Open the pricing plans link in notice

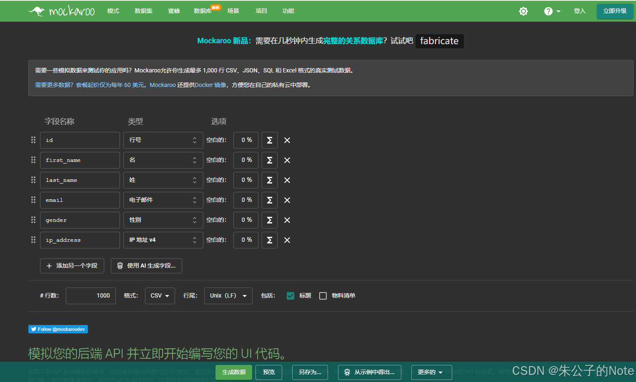pos(90,85)
